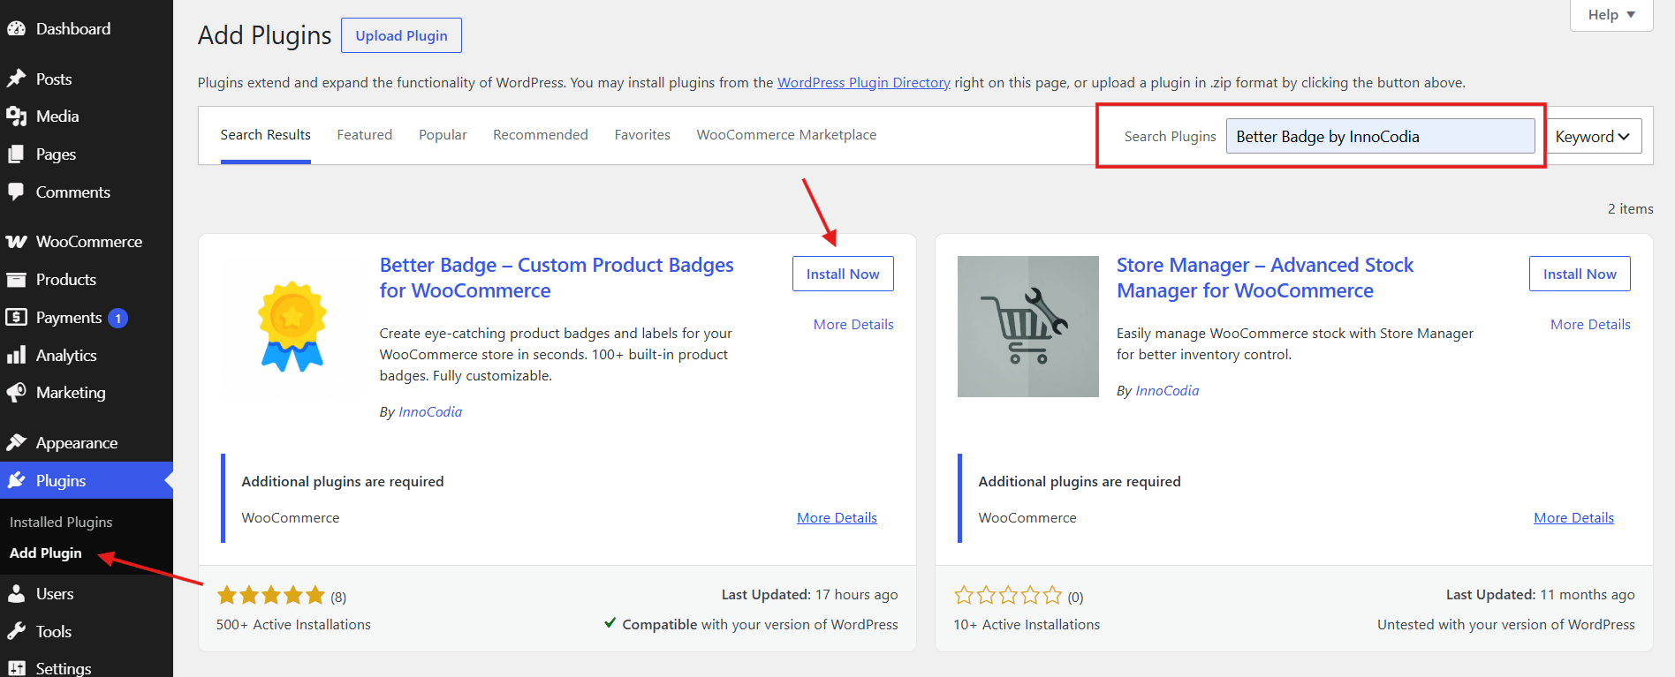Open InnoCodia author link on Better Badge

[x=430, y=412]
